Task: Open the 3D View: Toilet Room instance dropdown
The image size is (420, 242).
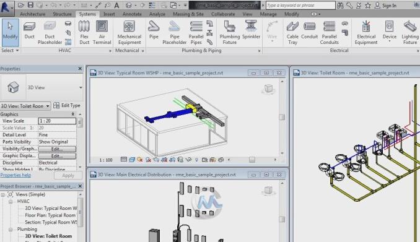Action: click(x=48, y=106)
